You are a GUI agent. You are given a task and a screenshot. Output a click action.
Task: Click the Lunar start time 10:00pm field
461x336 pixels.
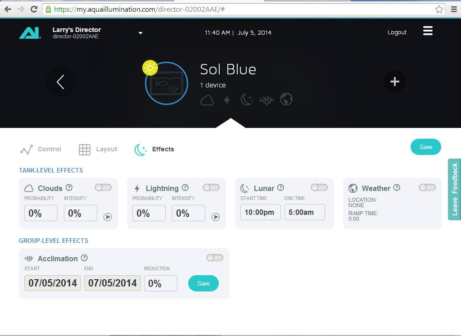tap(261, 212)
